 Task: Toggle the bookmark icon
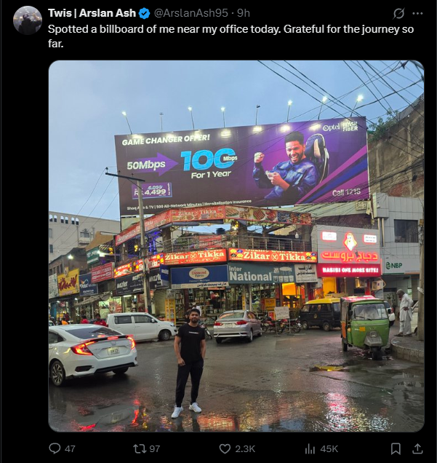click(x=396, y=449)
